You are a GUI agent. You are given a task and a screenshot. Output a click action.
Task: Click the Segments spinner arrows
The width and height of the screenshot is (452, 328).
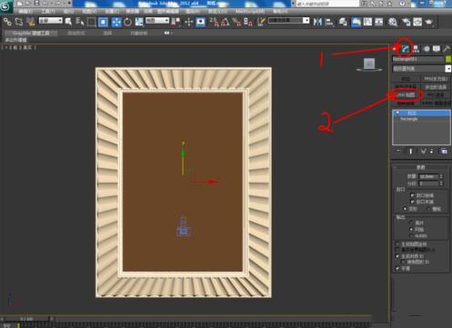pos(441,184)
